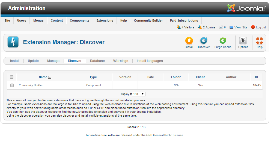Open the Options toolbar icon
The image size is (271, 145).
click(243, 41)
